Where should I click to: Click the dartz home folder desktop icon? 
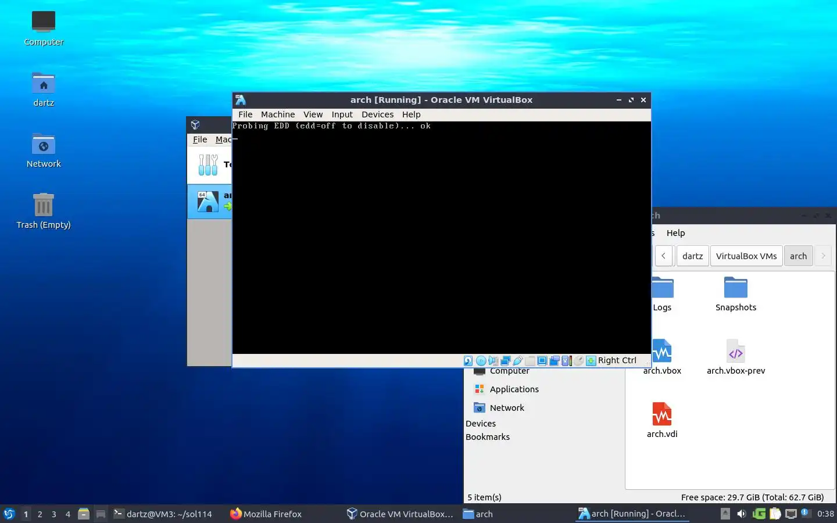pos(44,90)
